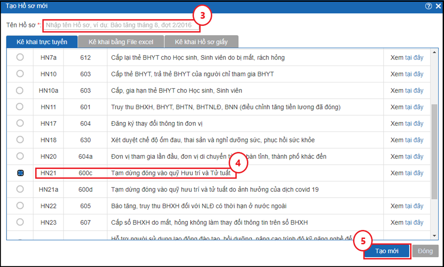Select the HN23 radio button
Screen dimensions: 444x267
(20, 222)
